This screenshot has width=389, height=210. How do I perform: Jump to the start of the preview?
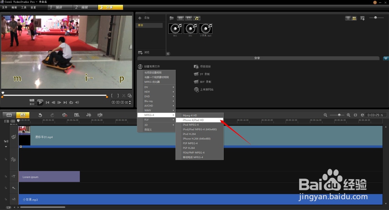click(x=47, y=102)
